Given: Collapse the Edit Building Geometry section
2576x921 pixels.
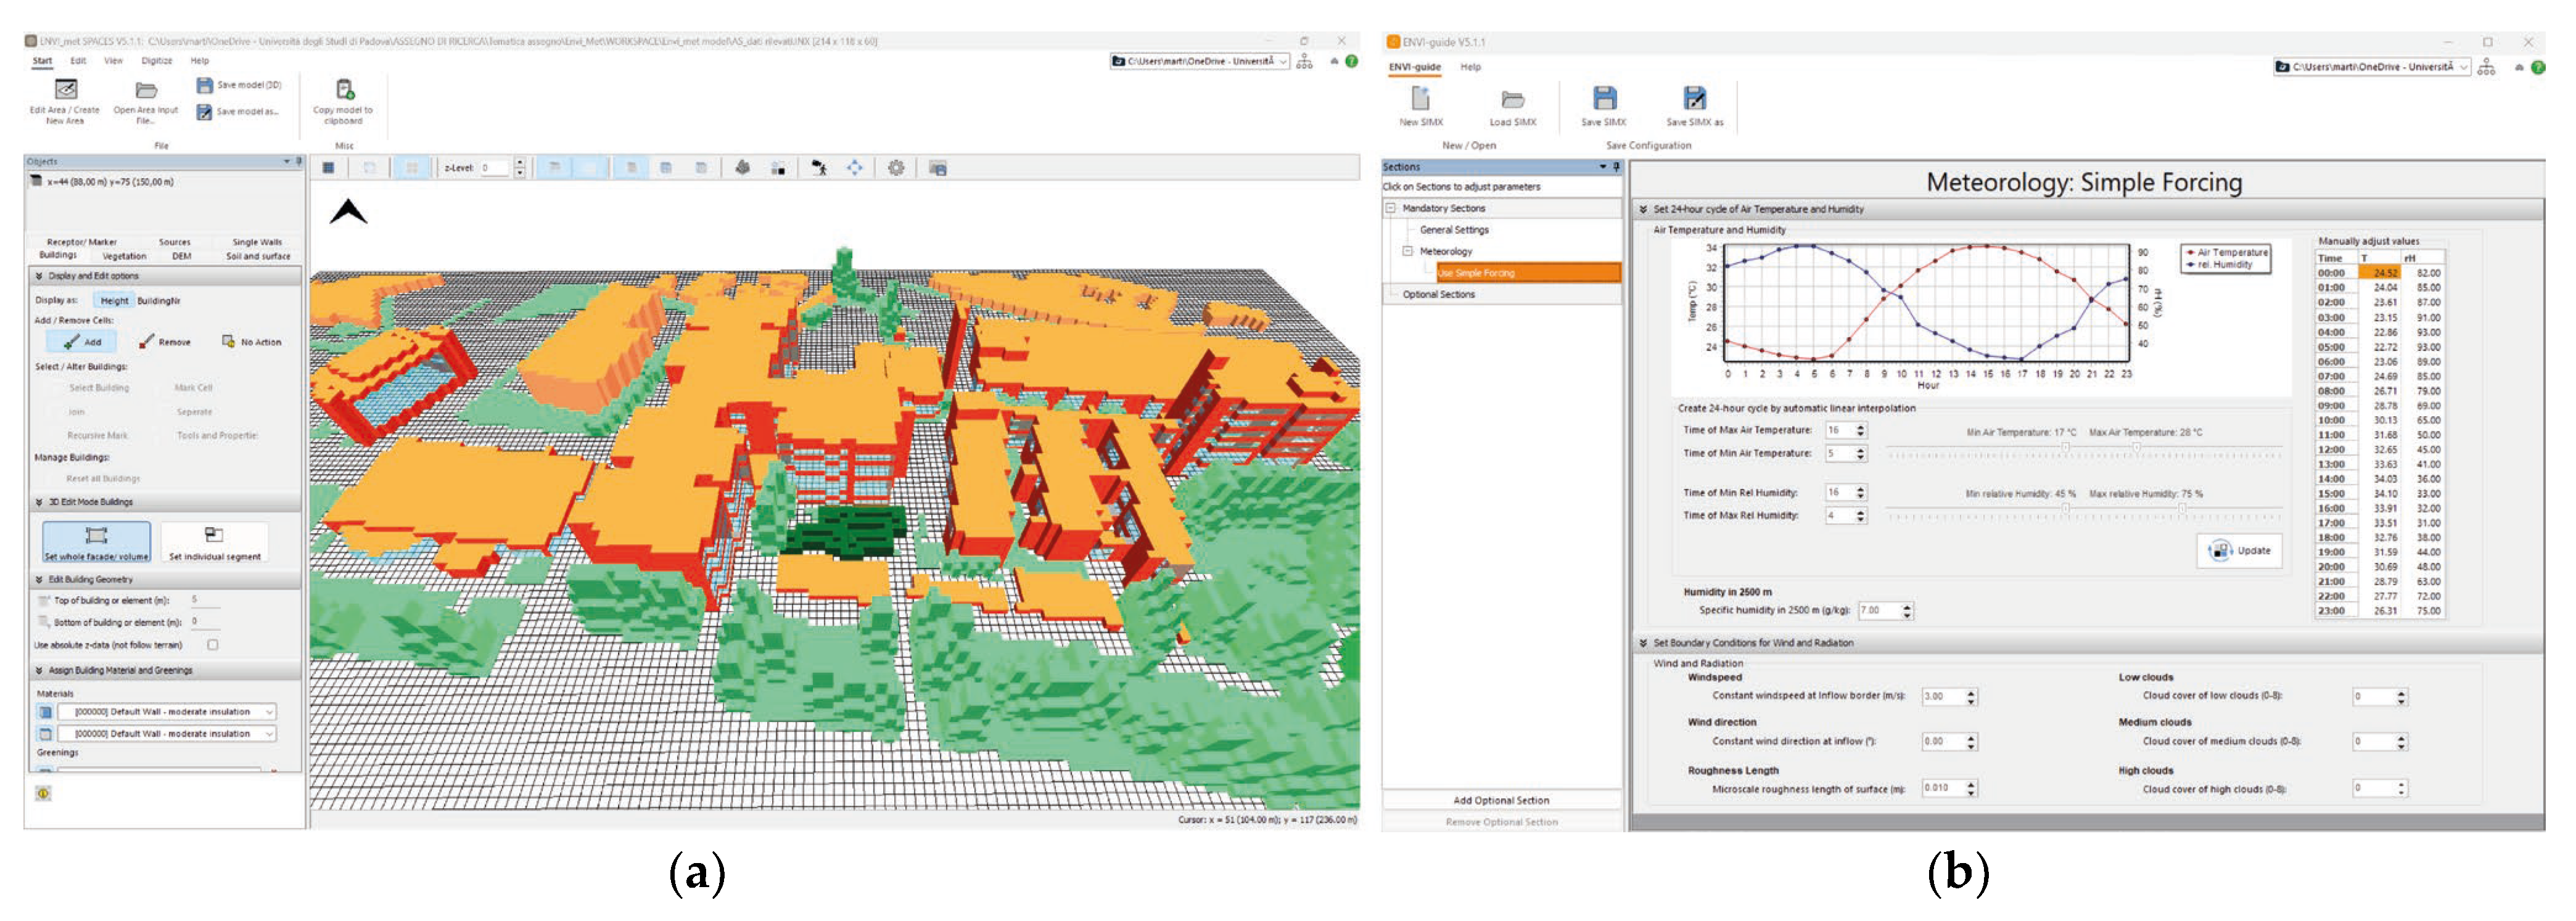Looking at the screenshot, I should (x=40, y=579).
